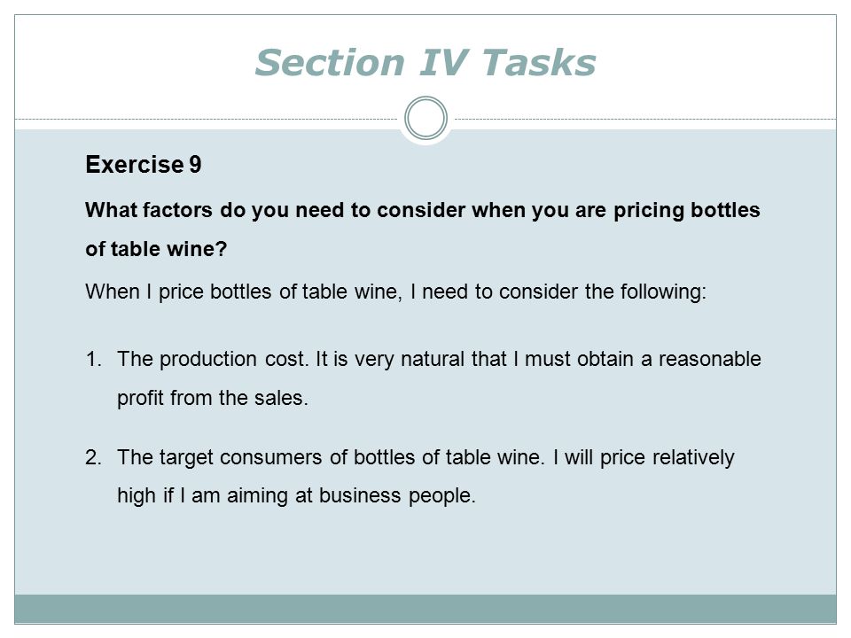Click list number '1.' bullet

tap(93, 359)
